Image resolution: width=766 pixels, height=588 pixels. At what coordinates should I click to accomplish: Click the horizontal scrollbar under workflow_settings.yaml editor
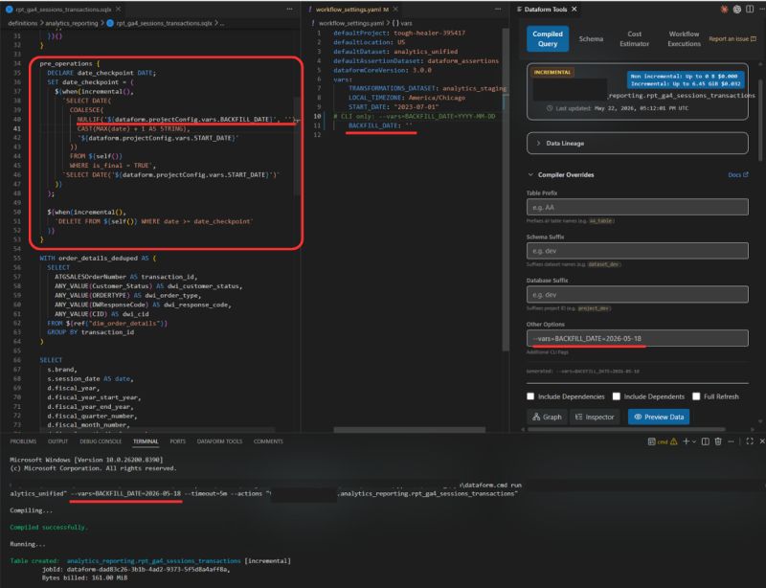[410, 430]
